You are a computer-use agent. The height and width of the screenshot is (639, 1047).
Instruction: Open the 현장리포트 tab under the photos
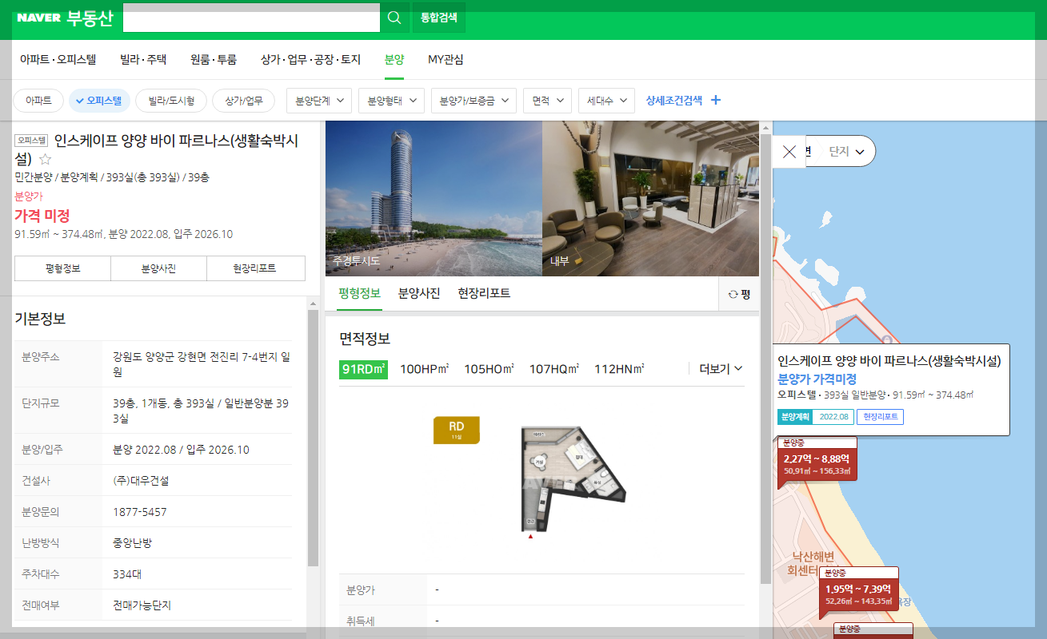click(x=484, y=293)
